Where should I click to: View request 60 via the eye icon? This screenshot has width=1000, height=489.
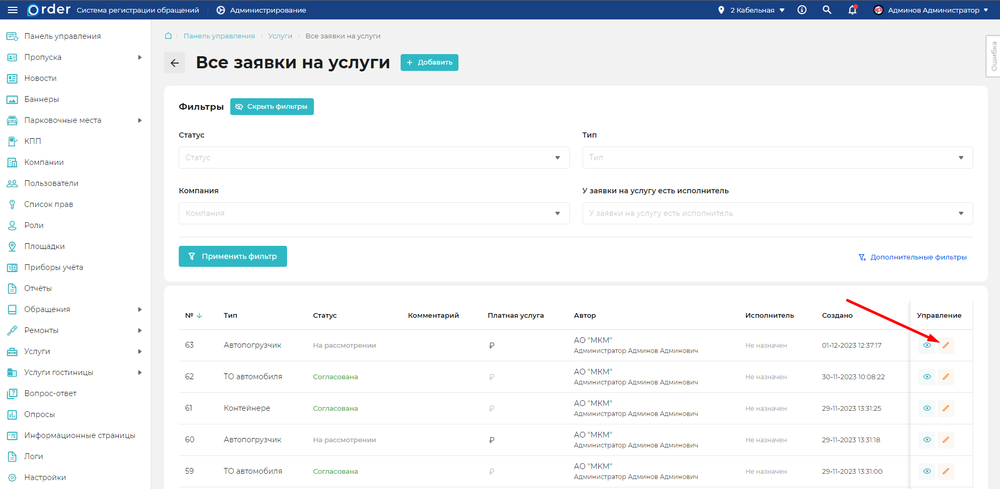click(927, 440)
